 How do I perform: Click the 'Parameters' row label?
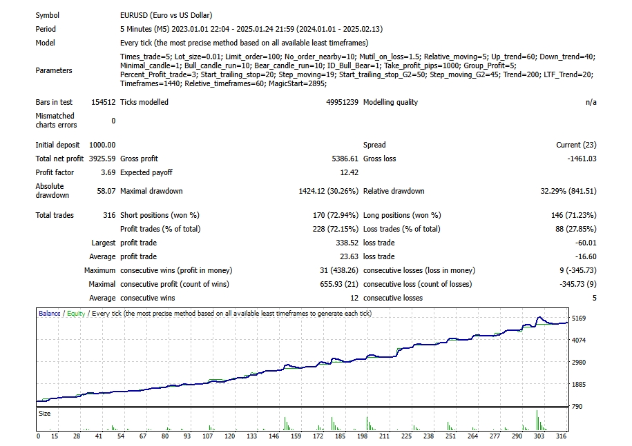coord(54,70)
